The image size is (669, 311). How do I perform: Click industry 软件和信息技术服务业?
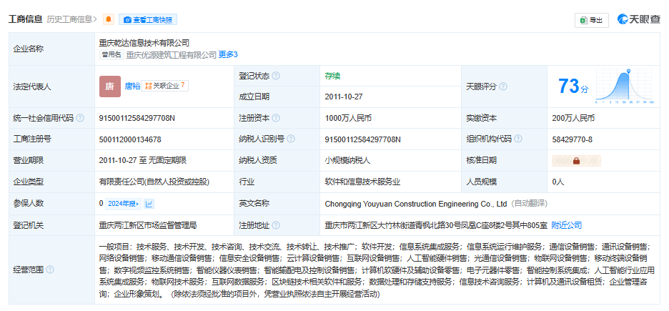[x=362, y=182]
